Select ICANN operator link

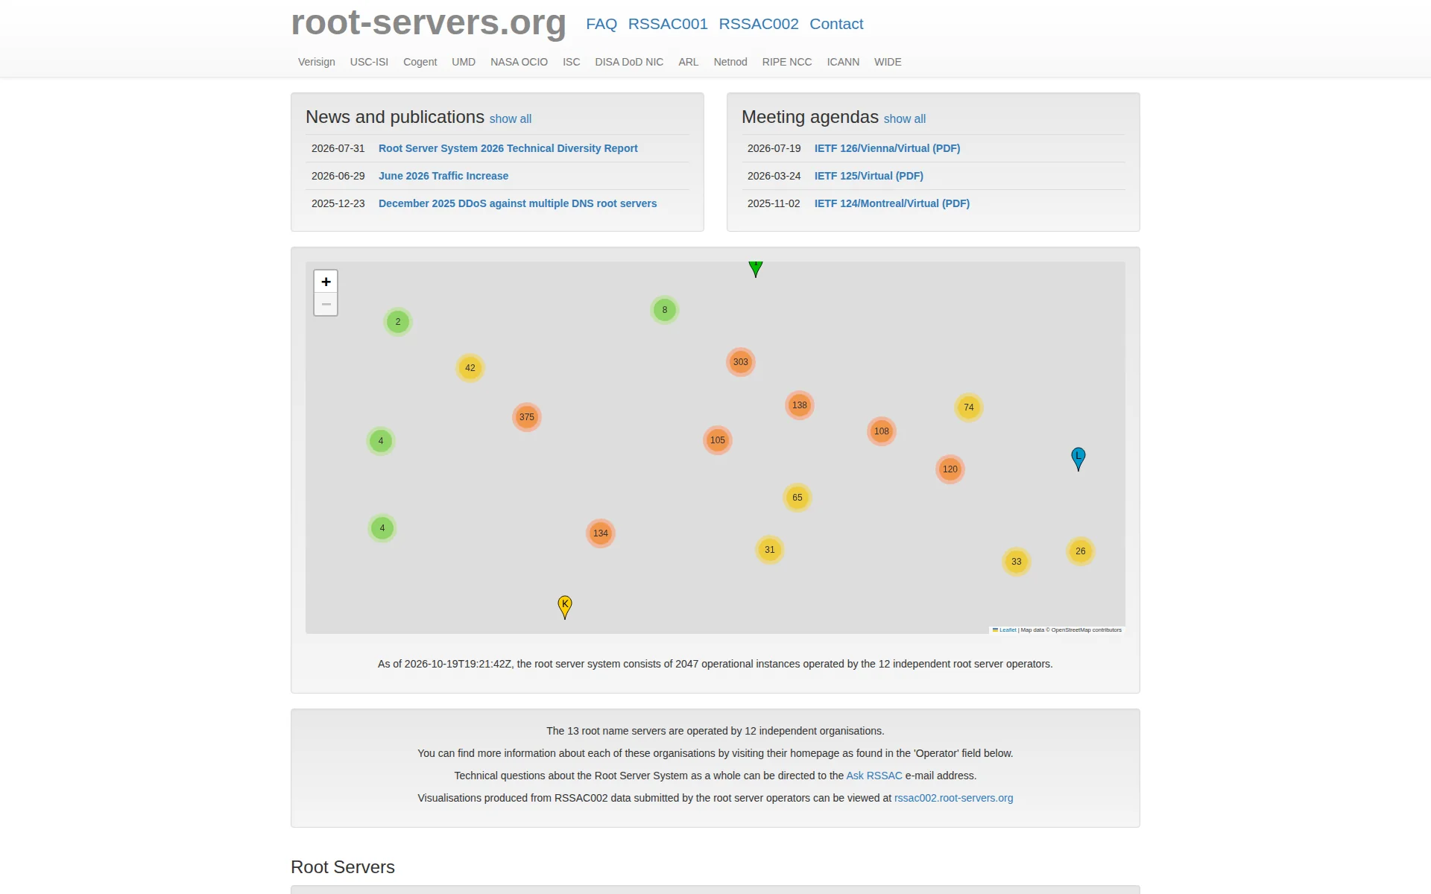843,62
